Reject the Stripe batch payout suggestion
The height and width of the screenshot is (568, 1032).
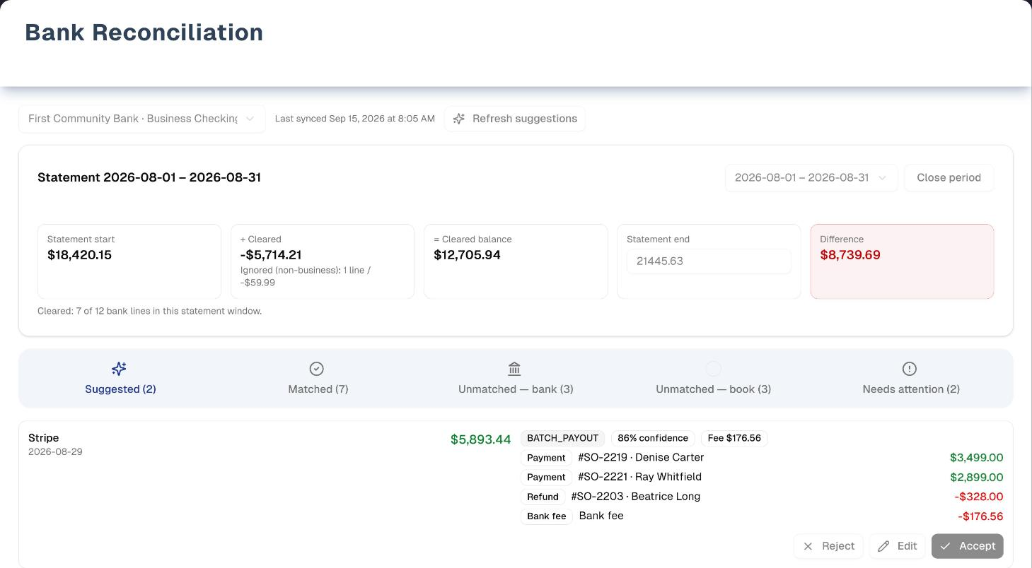[x=828, y=546]
